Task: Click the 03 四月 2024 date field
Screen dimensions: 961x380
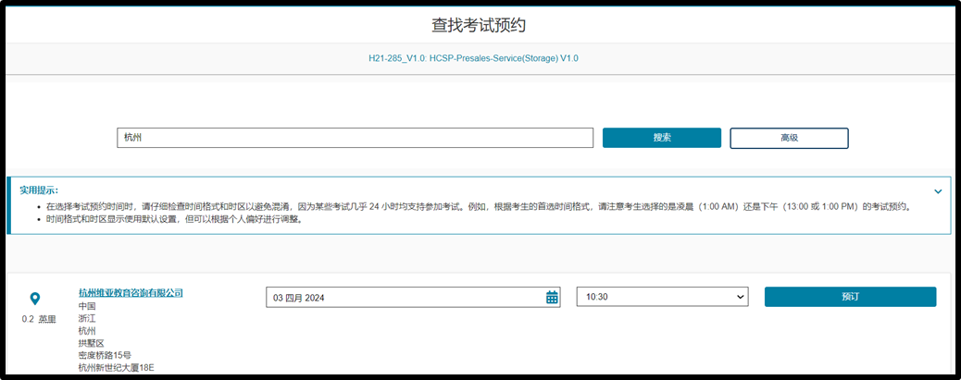Action: pos(413,298)
